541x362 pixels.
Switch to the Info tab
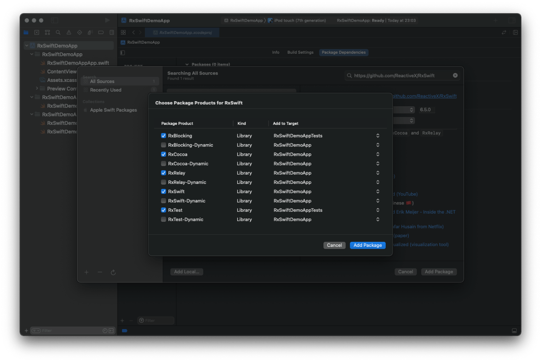276,53
